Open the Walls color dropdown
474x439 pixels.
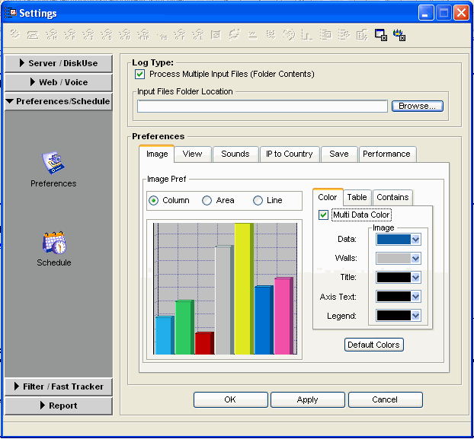[x=415, y=259]
